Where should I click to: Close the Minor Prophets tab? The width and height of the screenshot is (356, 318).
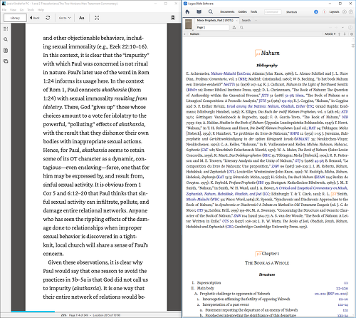tap(236, 21)
